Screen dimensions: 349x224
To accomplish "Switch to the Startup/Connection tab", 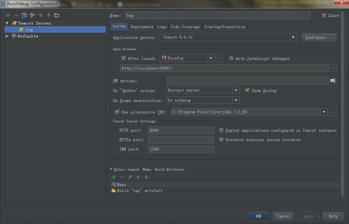I will point(225,27).
